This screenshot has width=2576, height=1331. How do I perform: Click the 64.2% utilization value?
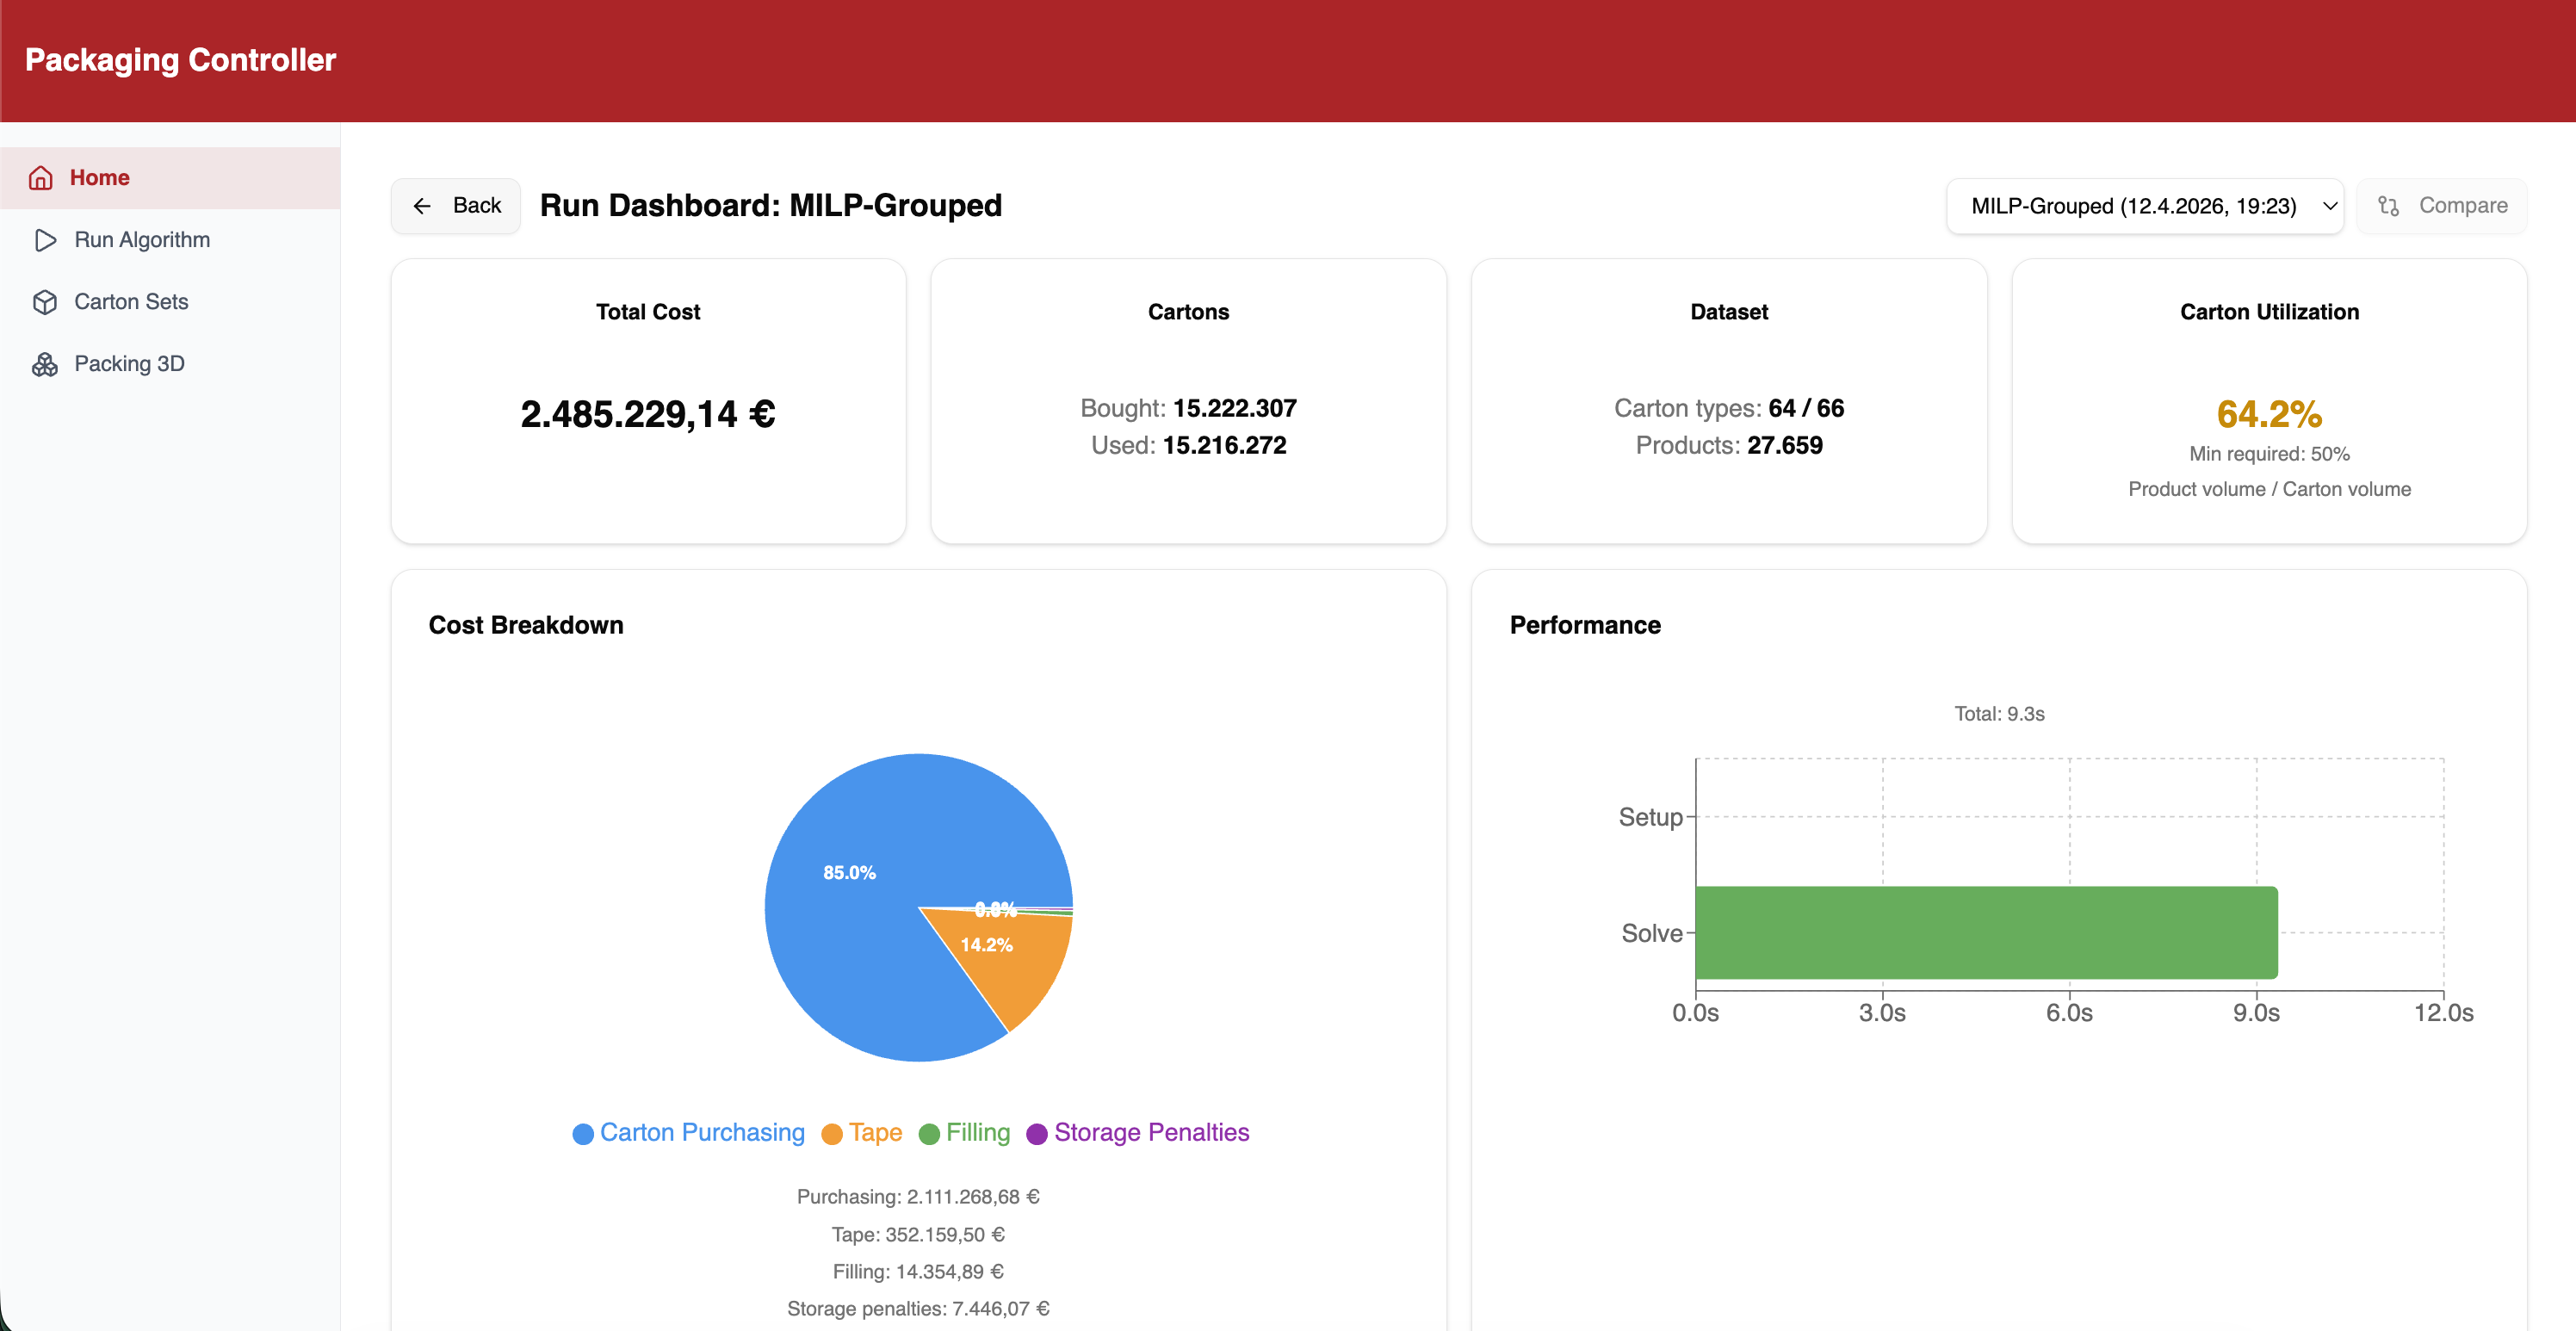click(x=2269, y=414)
